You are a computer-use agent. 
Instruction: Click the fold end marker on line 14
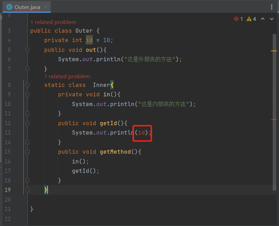(27, 142)
